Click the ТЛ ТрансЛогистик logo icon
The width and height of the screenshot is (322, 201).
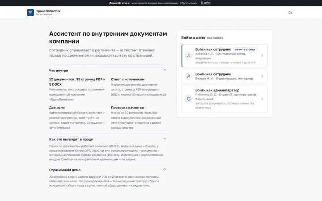30,13
